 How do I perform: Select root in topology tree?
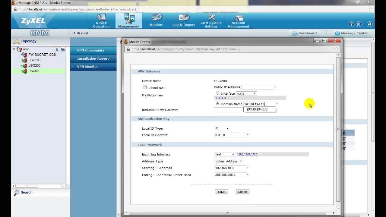click(x=26, y=49)
